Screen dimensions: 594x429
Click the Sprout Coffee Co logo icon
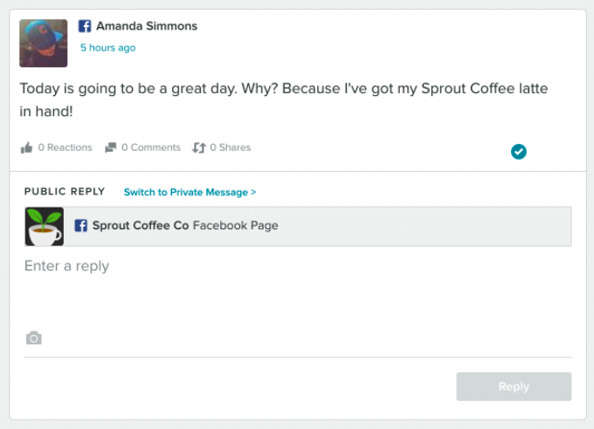45,227
